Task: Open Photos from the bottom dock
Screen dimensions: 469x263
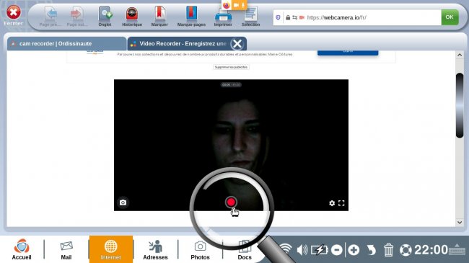Action: coord(200,250)
